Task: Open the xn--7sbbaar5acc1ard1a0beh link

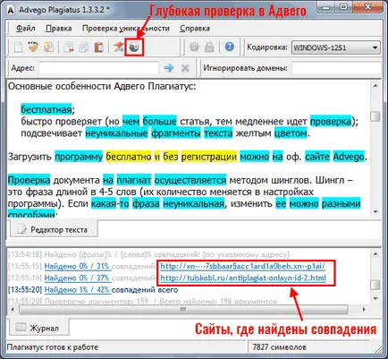Action: pyautogui.click(x=242, y=266)
